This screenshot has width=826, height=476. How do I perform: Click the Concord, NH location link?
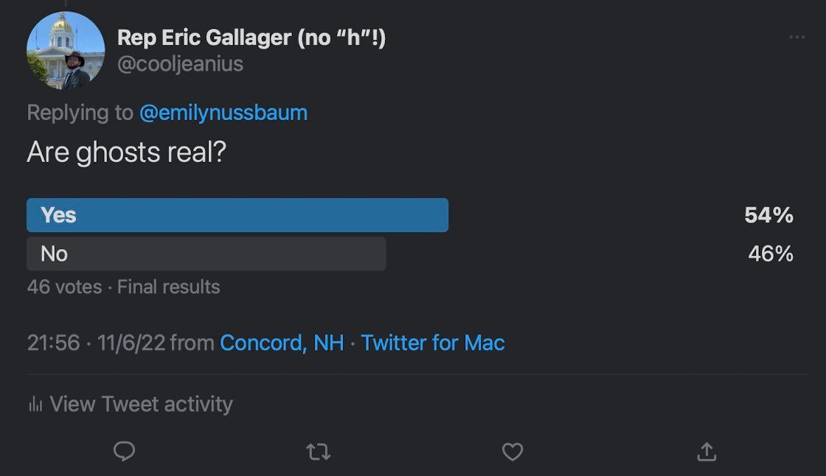[x=282, y=343]
